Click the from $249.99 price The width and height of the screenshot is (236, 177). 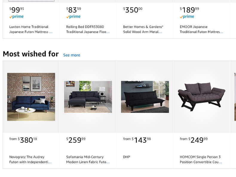pyautogui.click(x=194, y=140)
